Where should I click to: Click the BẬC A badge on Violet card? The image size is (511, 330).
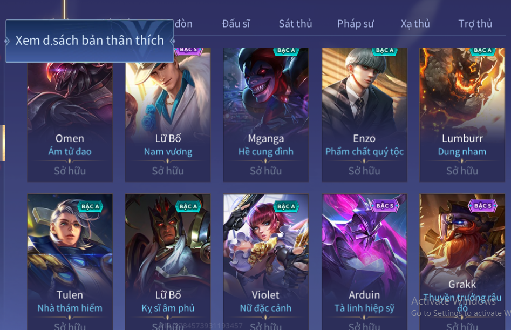(286, 206)
